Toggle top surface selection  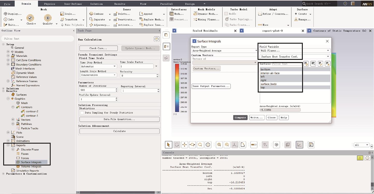pos(295,87)
